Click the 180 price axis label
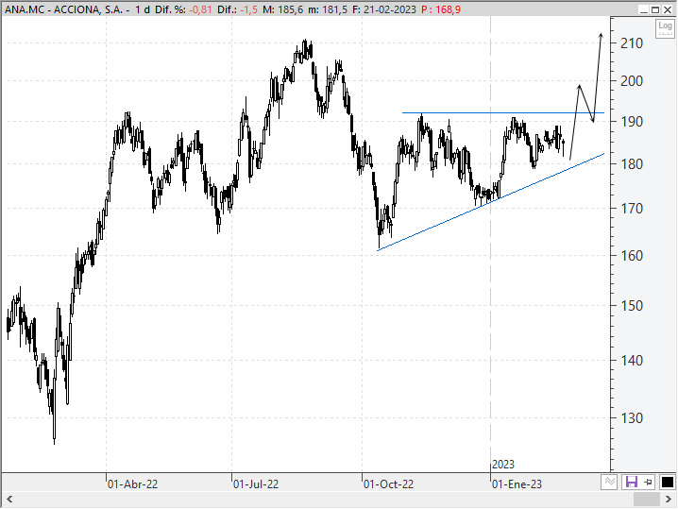Viewport: 678px width, 509px height. (632, 164)
